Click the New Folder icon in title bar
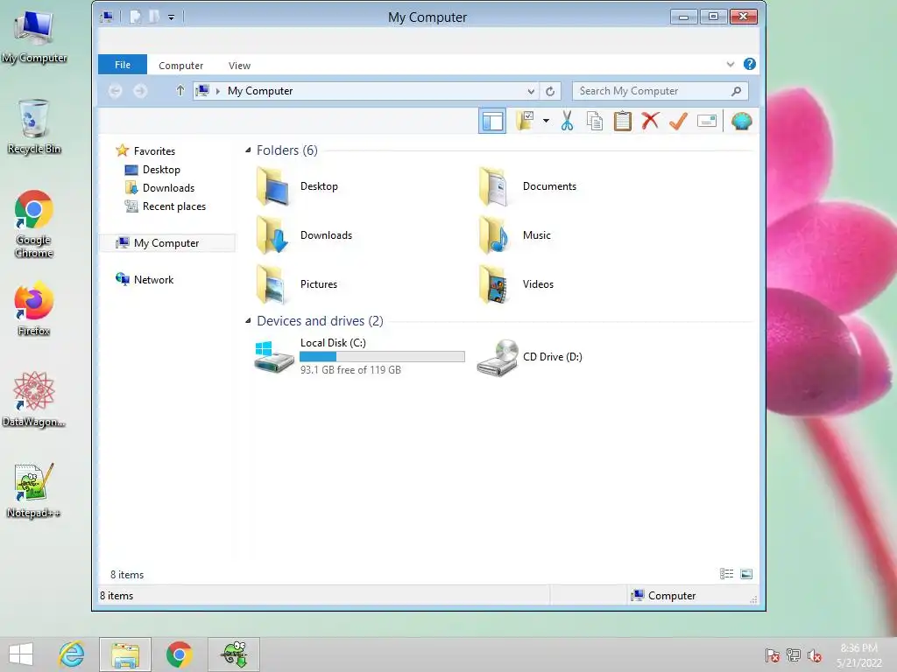This screenshot has width=897, height=672. 154,17
